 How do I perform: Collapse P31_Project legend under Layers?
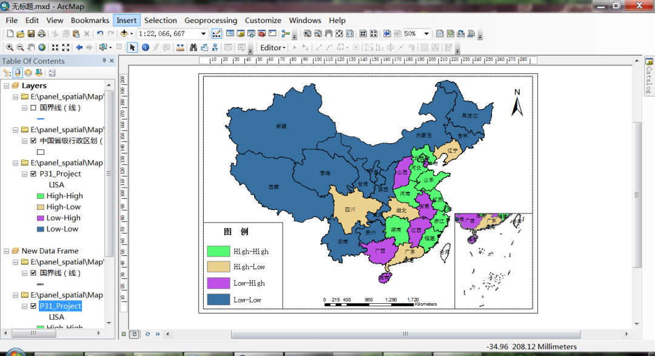tap(25, 174)
